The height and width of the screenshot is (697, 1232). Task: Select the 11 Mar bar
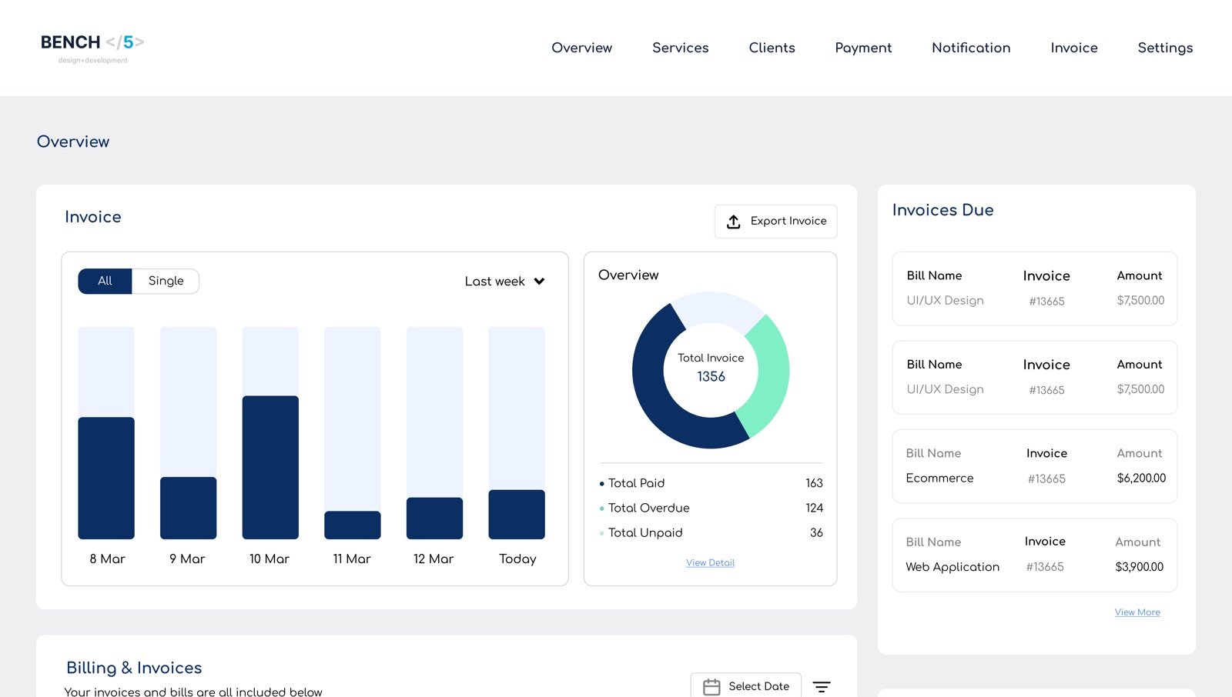tap(353, 525)
